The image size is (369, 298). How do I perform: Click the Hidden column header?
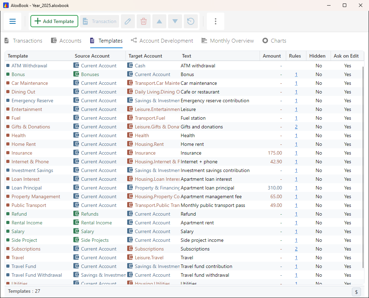pyautogui.click(x=318, y=56)
